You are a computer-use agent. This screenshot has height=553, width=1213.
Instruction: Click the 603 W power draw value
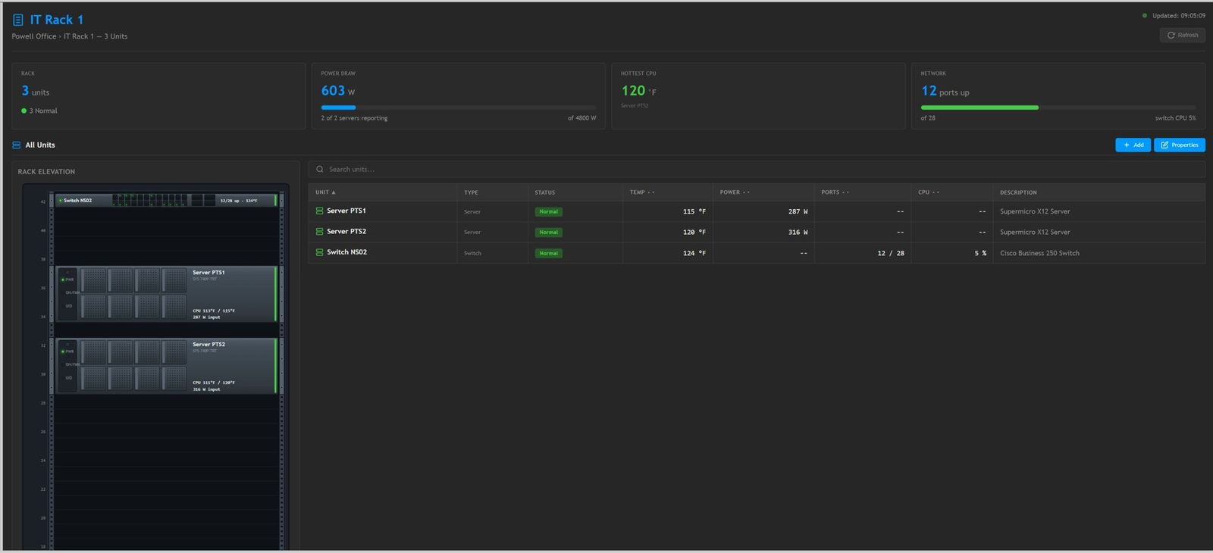[337, 91]
